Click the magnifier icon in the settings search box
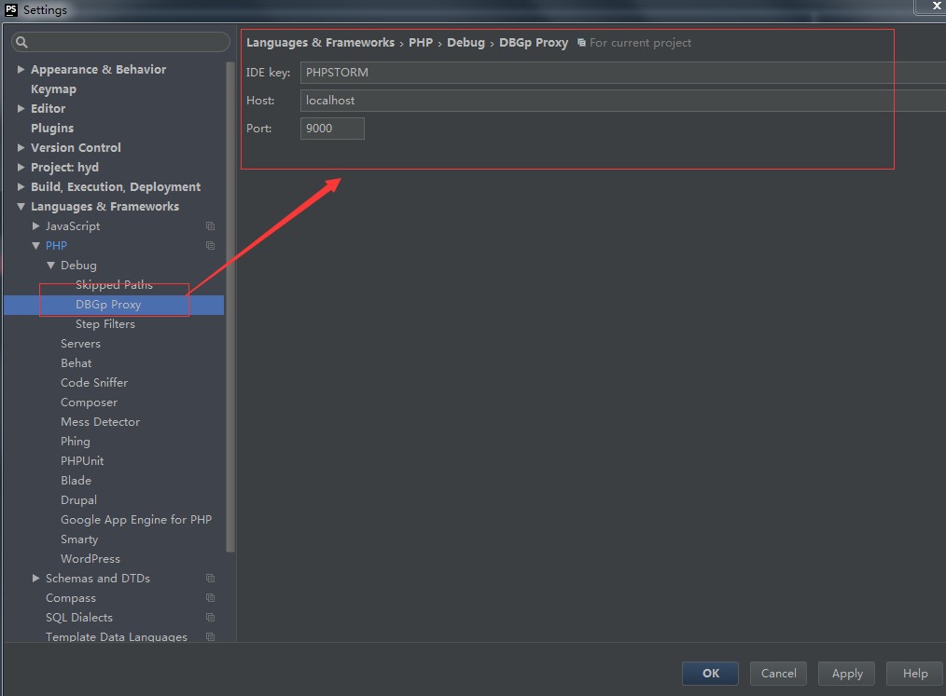Screen dimensions: 946x696 (22, 43)
